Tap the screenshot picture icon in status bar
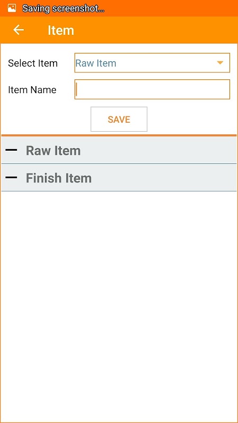 point(12,8)
